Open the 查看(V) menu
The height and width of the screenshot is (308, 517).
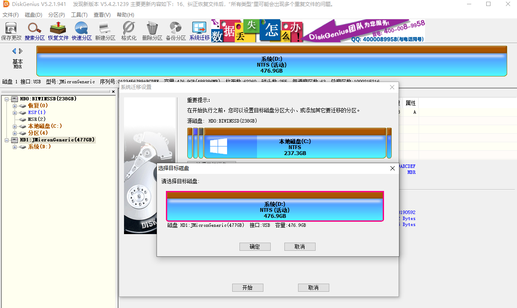[102, 15]
